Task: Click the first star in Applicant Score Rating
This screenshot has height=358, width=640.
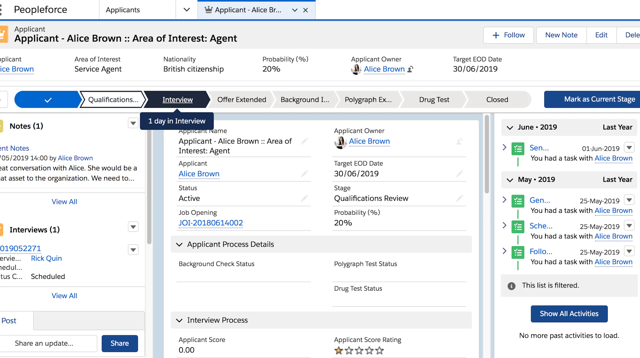Action: point(338,351)
